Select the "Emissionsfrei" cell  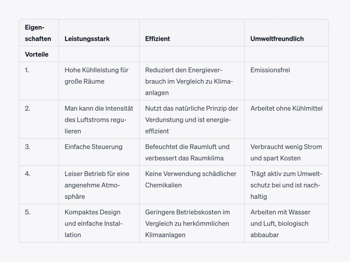pos(270,70)
